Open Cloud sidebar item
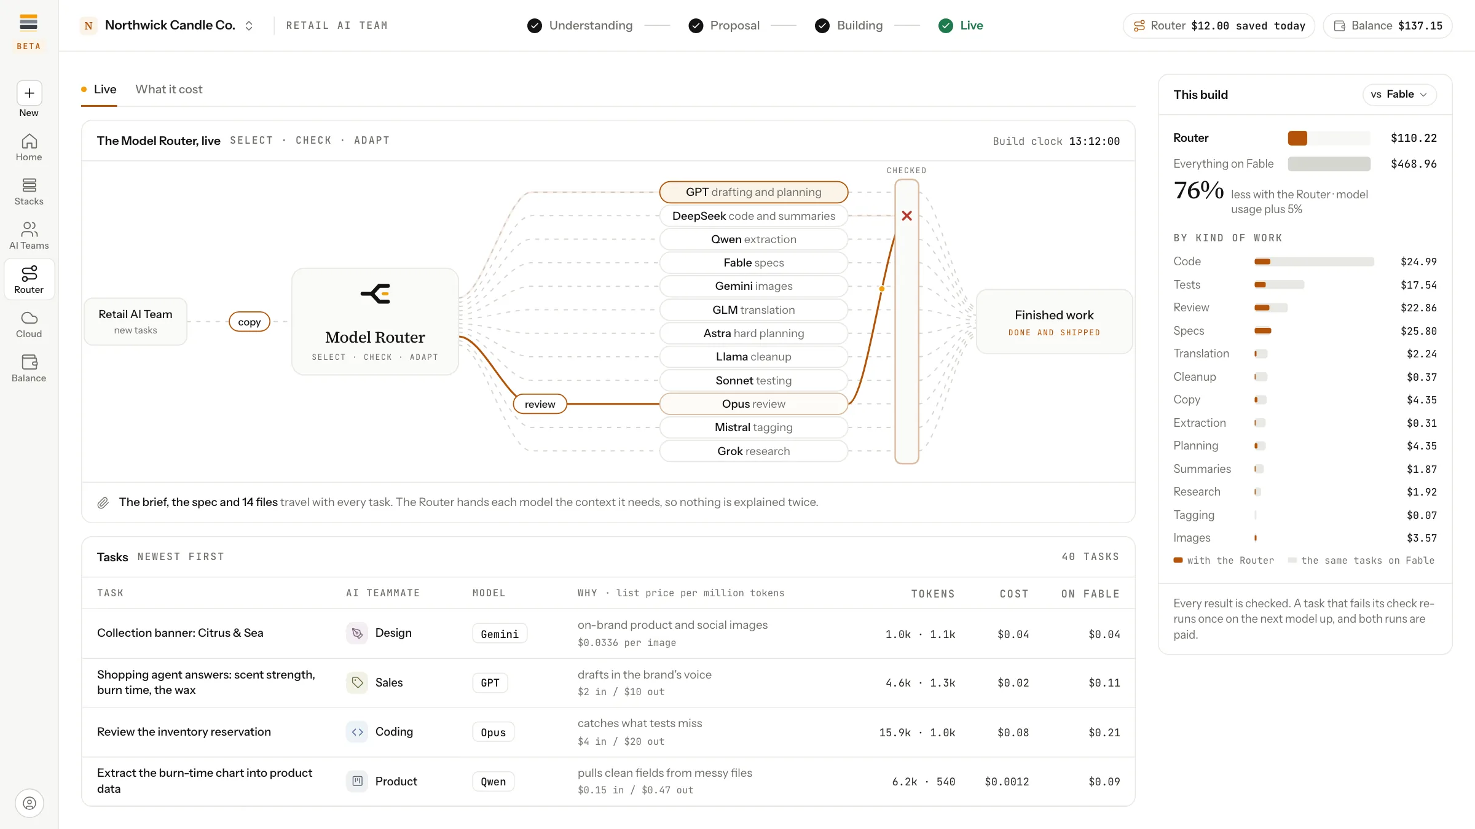The width and height of the screenshot is (1475, 829). coord(29,325)
